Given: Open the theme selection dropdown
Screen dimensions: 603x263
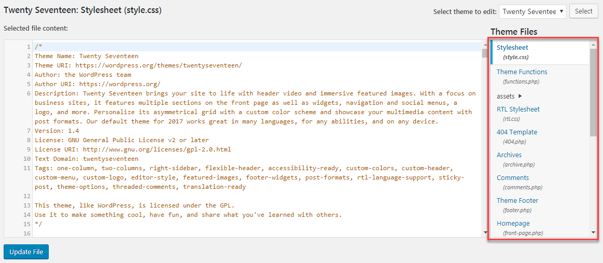Looking at the screenshot, I should pyautogui.click(x=532, y=11).
